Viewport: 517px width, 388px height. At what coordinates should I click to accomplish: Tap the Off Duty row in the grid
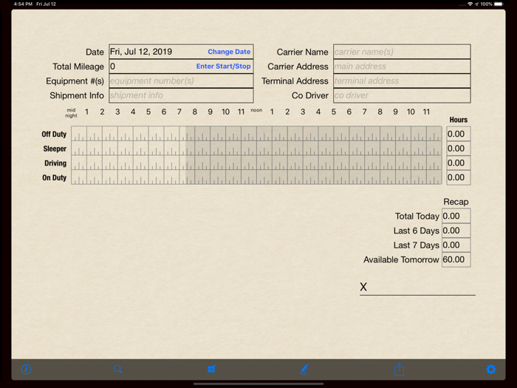click(256, 134)
